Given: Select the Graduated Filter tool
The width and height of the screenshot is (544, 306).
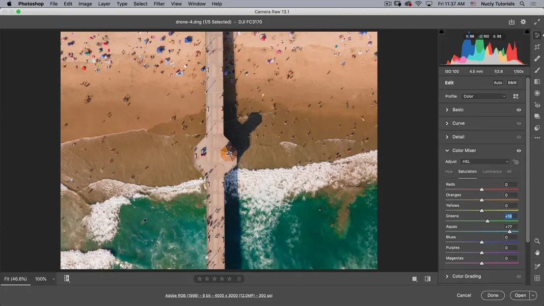Looking at the screenshot, I should (x=537, y=81).
